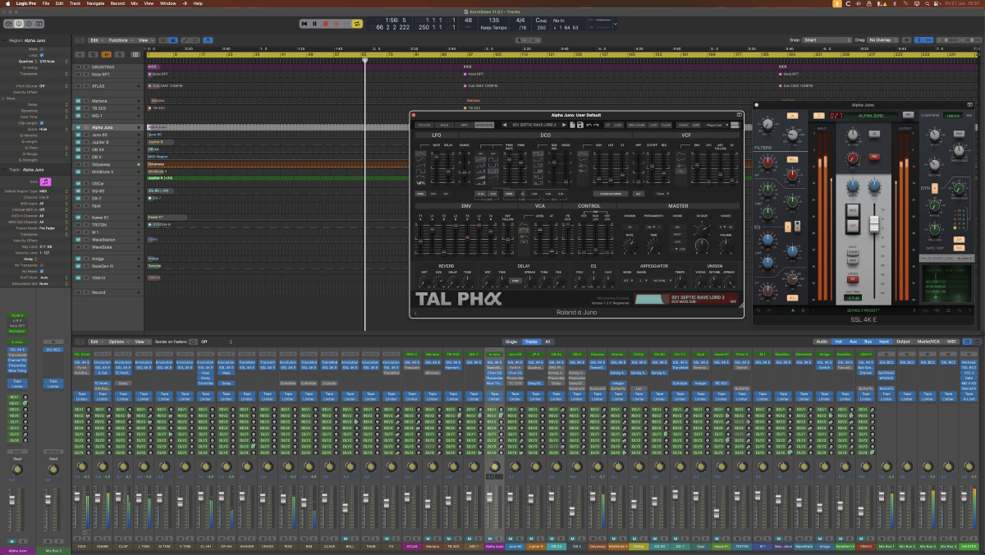Screen dimensions: 985x555
Task: Open the Track menu
Action: click(75, 4)
